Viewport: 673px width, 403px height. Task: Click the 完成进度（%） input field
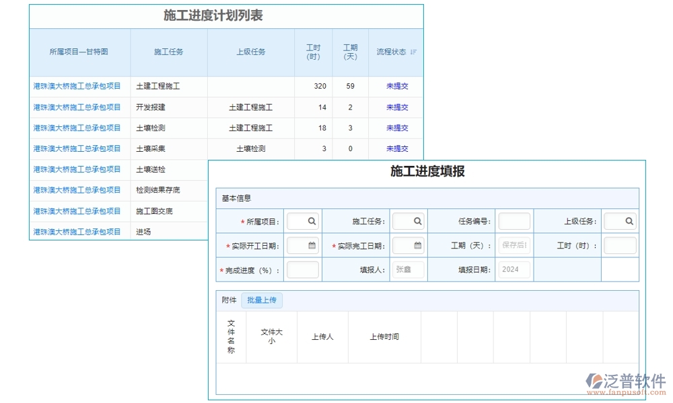point(302,269)
